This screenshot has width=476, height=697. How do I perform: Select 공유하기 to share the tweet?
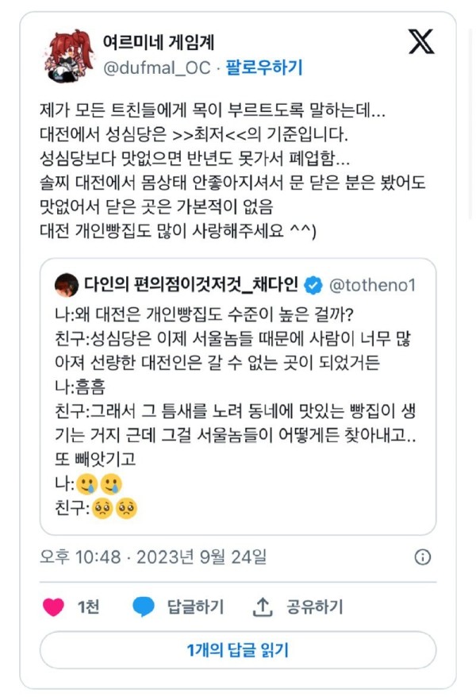pyautogui.click(x=313, y=607)
